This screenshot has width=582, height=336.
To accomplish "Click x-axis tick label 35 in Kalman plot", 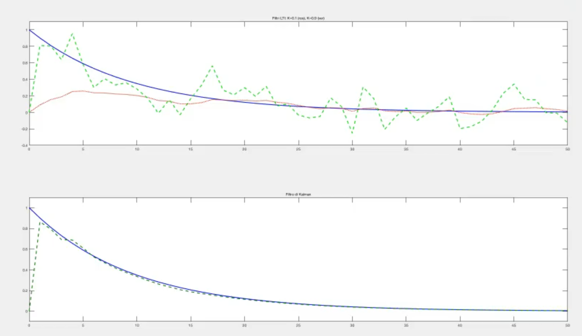I will (x=406, y=325).
